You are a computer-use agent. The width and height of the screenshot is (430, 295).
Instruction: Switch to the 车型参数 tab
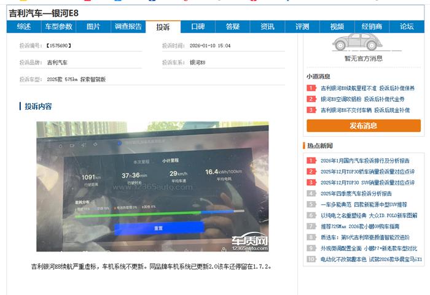click(58, 26)
